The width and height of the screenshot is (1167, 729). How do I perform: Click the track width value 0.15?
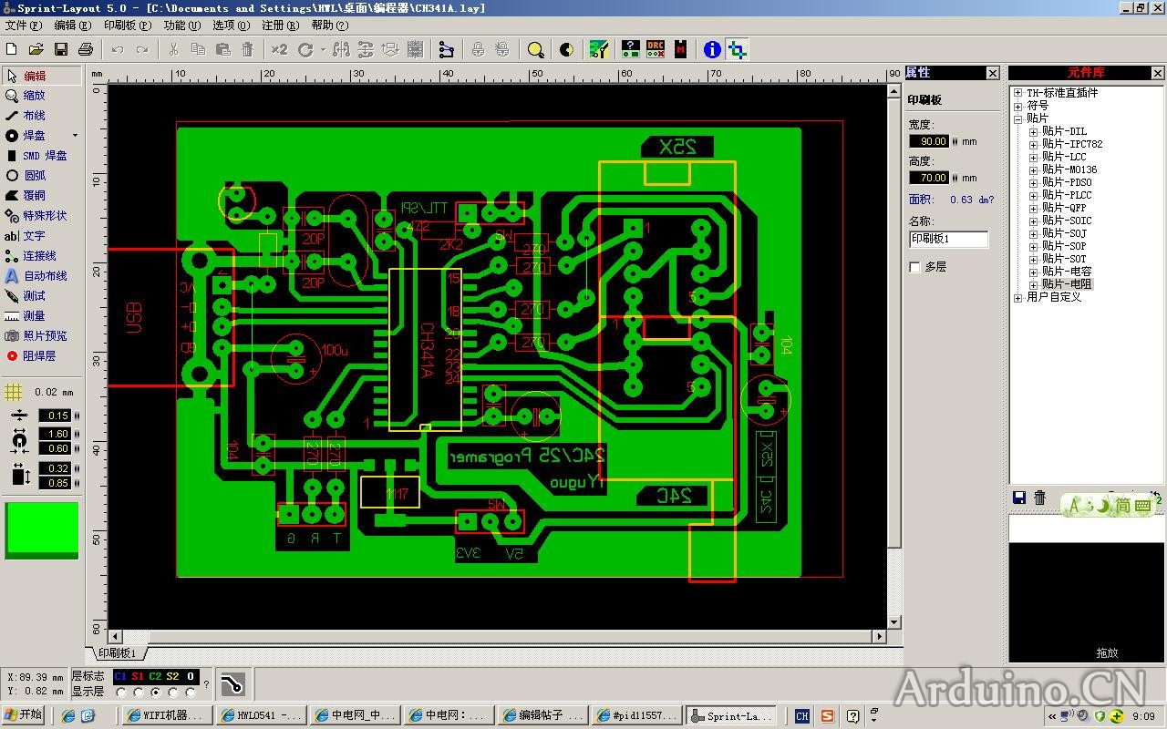point(57,416)
